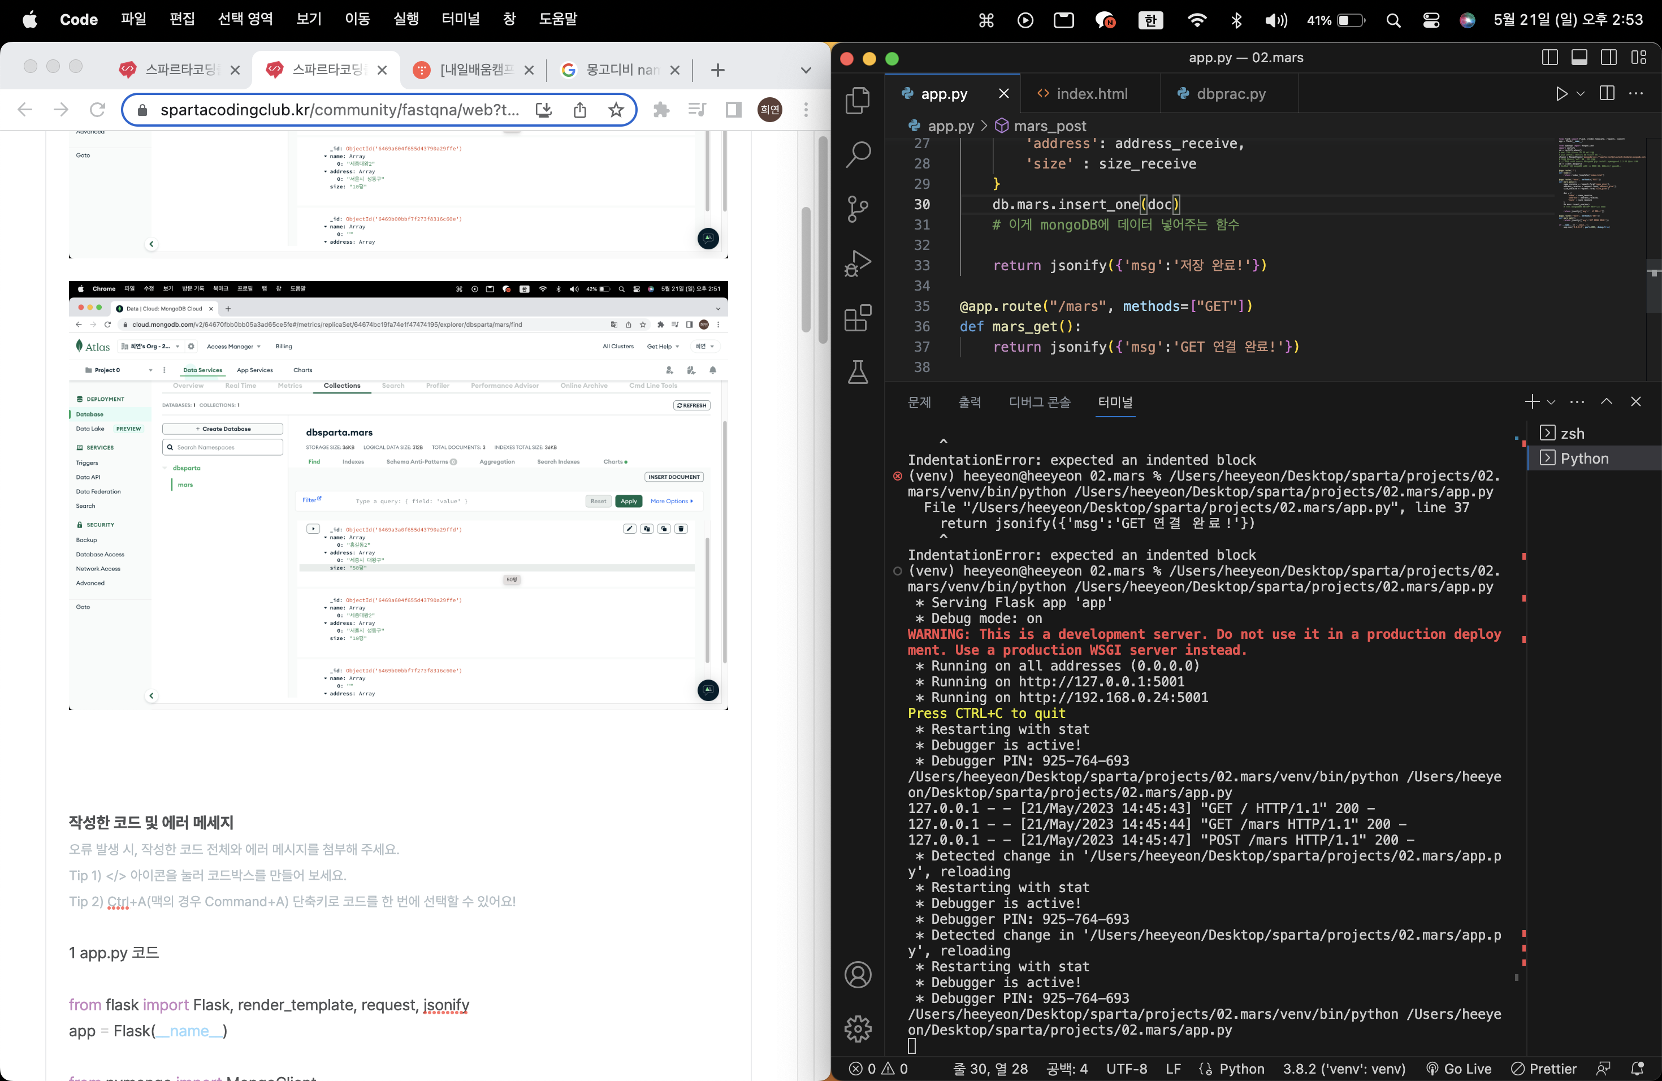Image resolution: width=1662 pixels, height=1081 pixels.
Task: Show errors and warnings count in status bar
Action: coord(878,1069)
